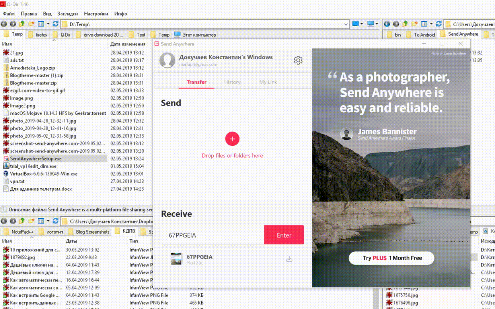Open the firefox folder tab

(38, 35)
